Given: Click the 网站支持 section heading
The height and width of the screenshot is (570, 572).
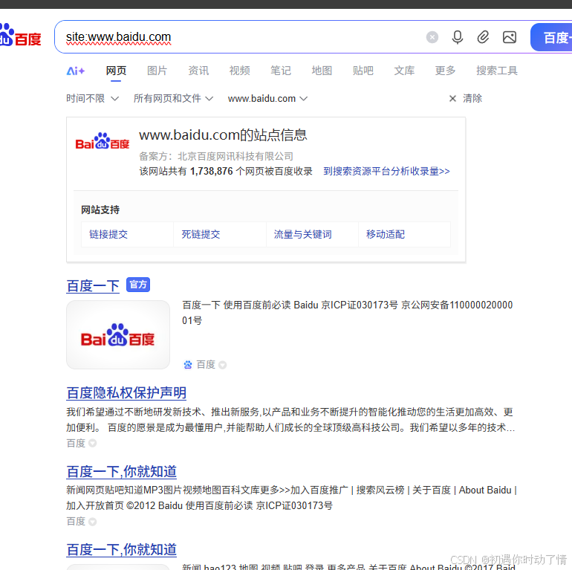Looking at the screenshot, I should (100, 210).
